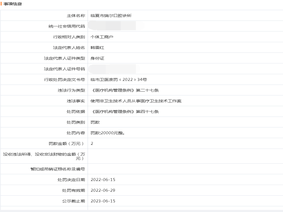This screenshot has width=283, height=212.
Task: Select the 公示截止期 date 2023-06-15
Action: [103, 201]
